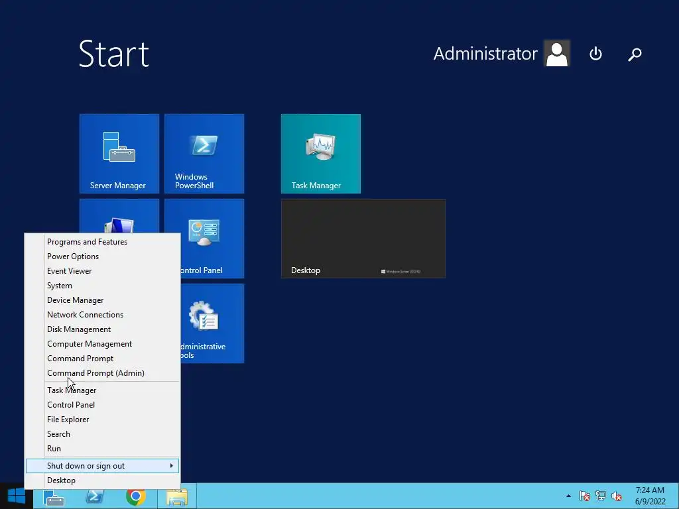The width and height of the screenshot is (679, 509).
Task: Switch to the Desktop tile
Action: point(363,239)
